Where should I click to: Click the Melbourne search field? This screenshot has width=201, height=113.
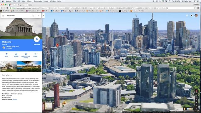tap(19, 16)
